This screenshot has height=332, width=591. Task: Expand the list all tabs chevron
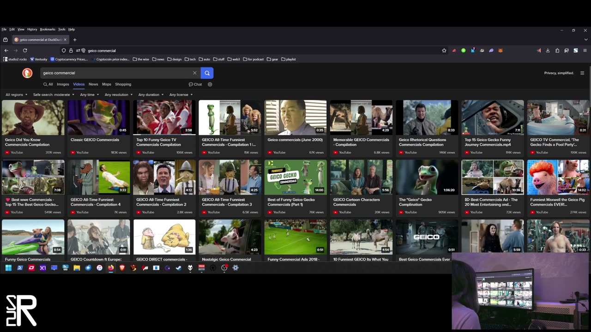(586, 40)
